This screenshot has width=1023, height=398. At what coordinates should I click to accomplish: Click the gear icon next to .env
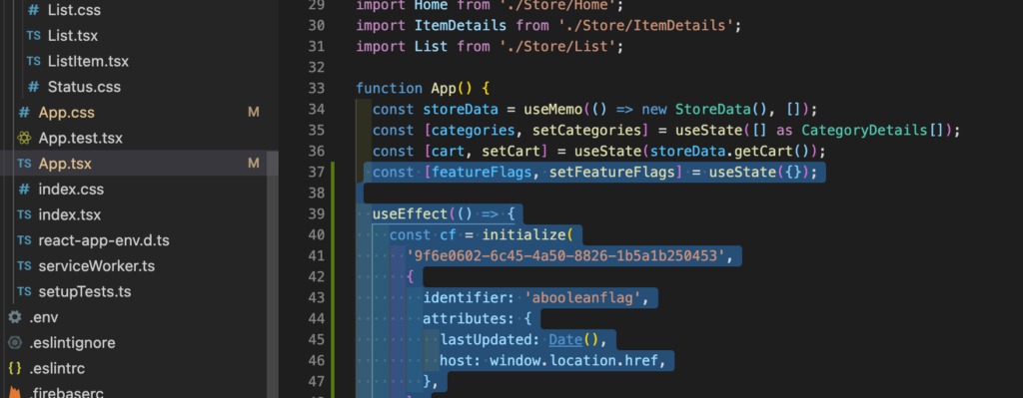pos(14,317)
